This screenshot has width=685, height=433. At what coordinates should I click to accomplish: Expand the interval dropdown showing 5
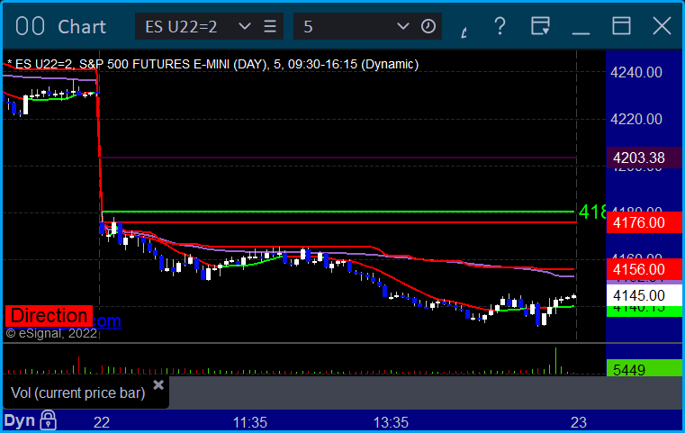(x=402, y=26)
